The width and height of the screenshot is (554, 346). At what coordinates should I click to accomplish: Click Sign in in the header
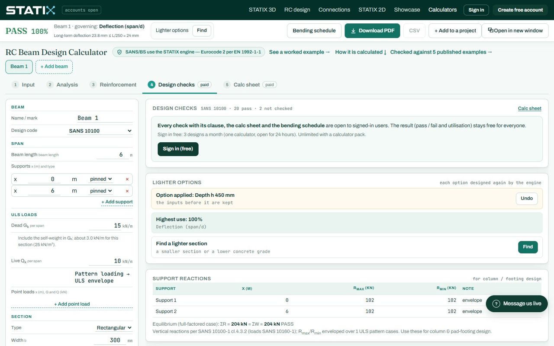point(476,10)
